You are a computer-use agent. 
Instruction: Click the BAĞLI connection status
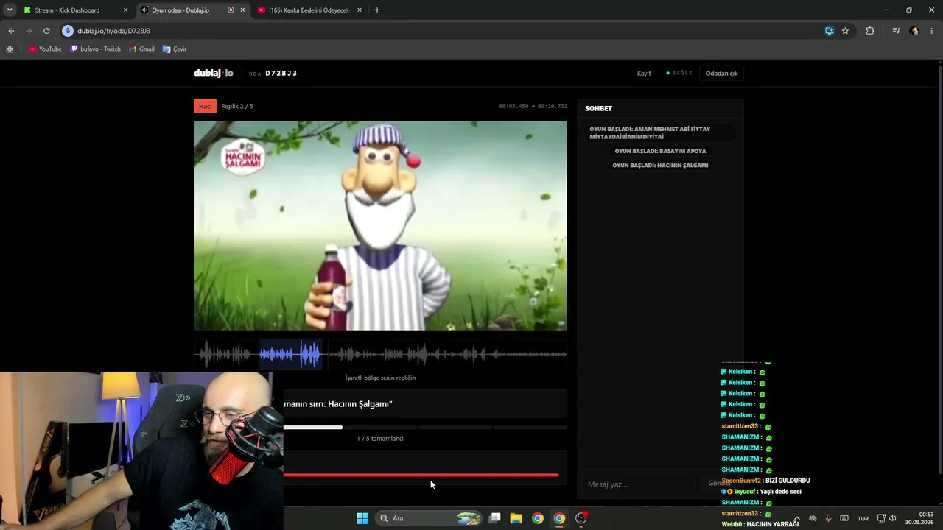[679, 74]
